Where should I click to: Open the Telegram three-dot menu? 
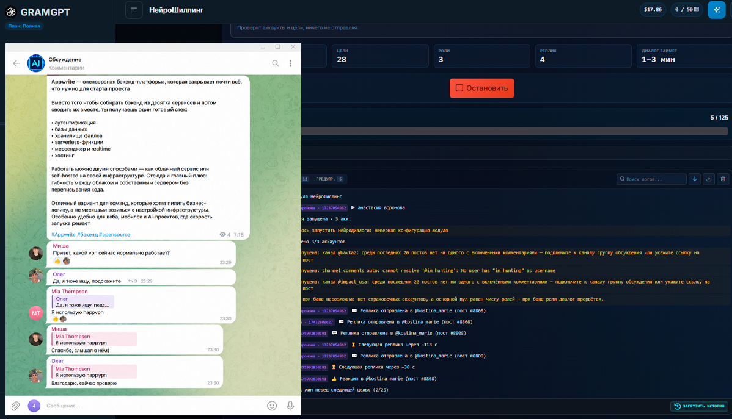click(290, 63)
